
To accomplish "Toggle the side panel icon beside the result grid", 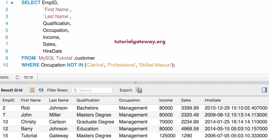I will 264,90.
